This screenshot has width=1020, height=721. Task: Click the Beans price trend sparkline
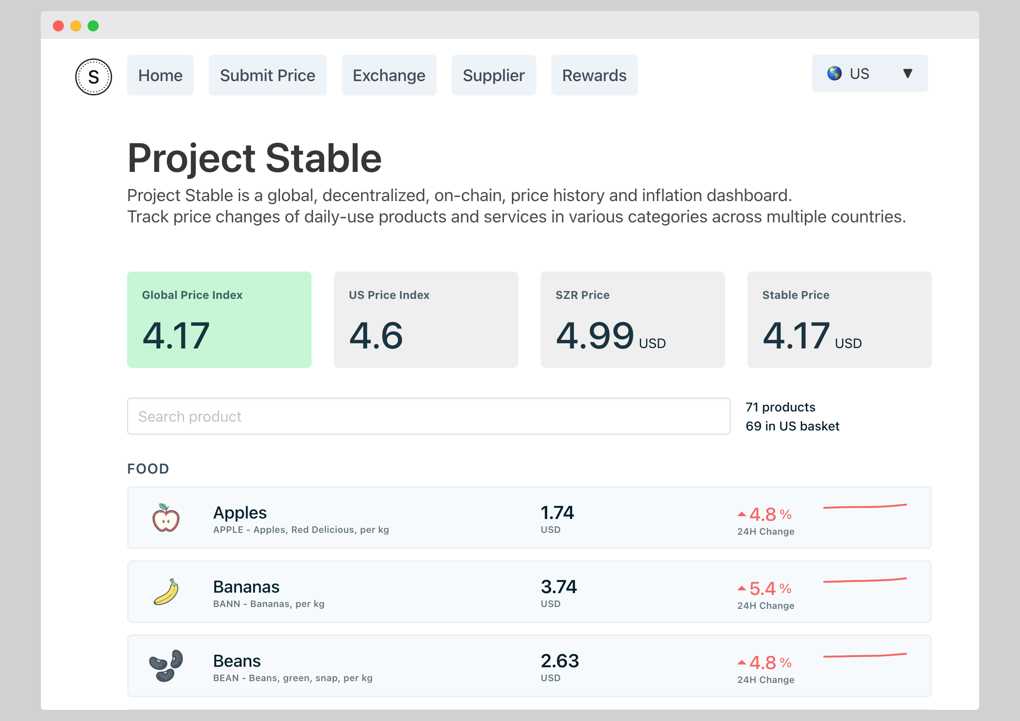[x=865, y=655]
